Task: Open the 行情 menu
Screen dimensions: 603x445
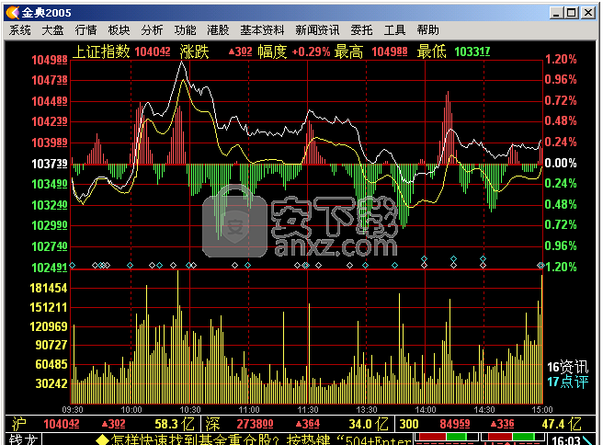Action: point(85,30)
